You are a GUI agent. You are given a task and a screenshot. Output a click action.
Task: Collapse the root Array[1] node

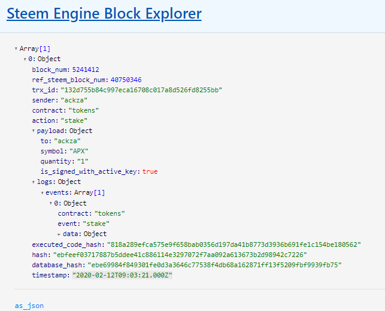point(16,49)
